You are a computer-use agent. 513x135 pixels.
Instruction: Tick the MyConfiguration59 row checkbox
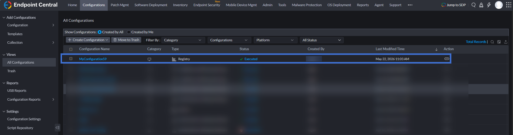pyautogui.click(x=71, y=59)
